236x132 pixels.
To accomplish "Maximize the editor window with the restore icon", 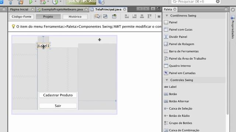I will (x=159, y=9).
